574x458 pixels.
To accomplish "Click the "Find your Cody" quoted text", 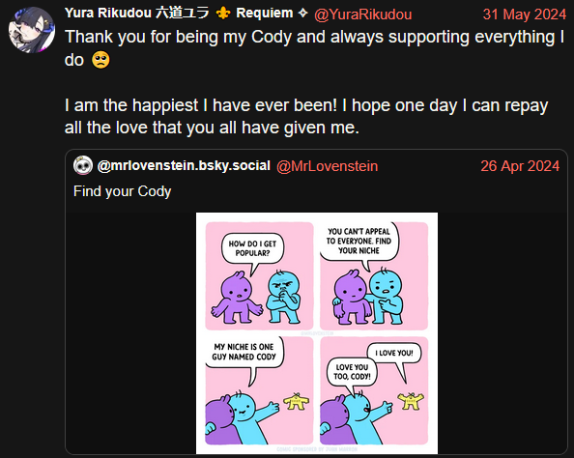I will (123, 191).
